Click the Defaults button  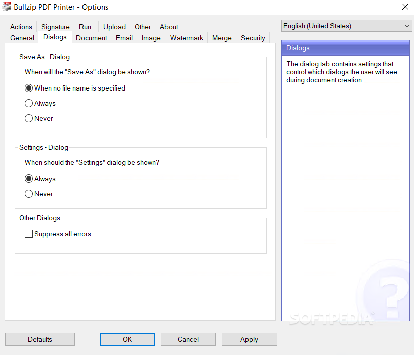pyautogui.click(x=40, y=339)
